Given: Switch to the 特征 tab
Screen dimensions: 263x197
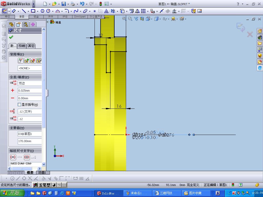Looking at the screenshot, I should point(7,17).
